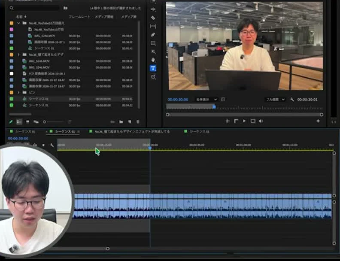Click the timeline blue playhead marker
This screenshot has height=261, width=340.
(x=150, y=148)
